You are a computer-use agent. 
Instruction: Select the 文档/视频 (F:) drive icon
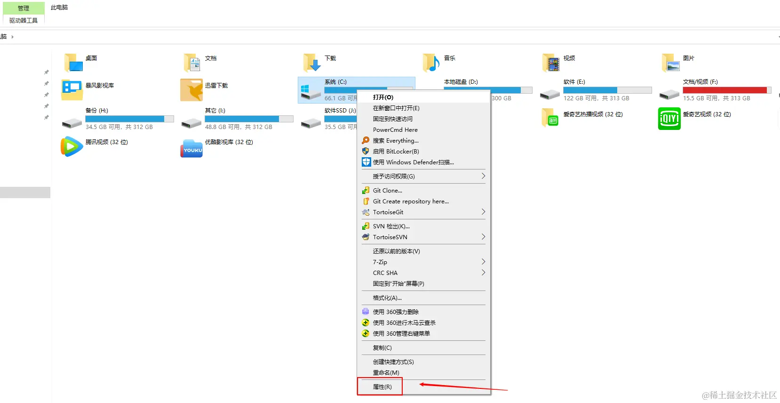pyautogui.click(x=669, y=95)
